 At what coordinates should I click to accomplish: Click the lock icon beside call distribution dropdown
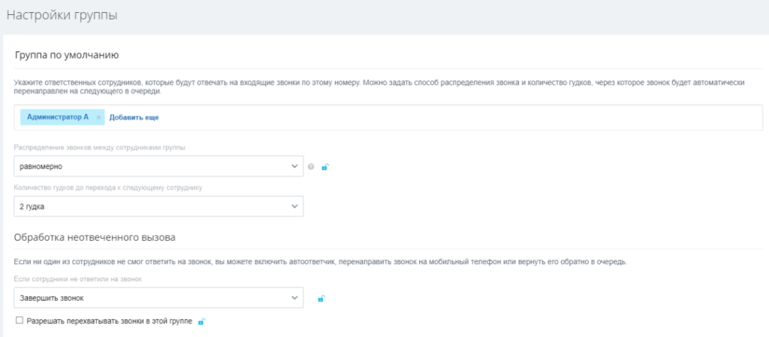[324, 167]
